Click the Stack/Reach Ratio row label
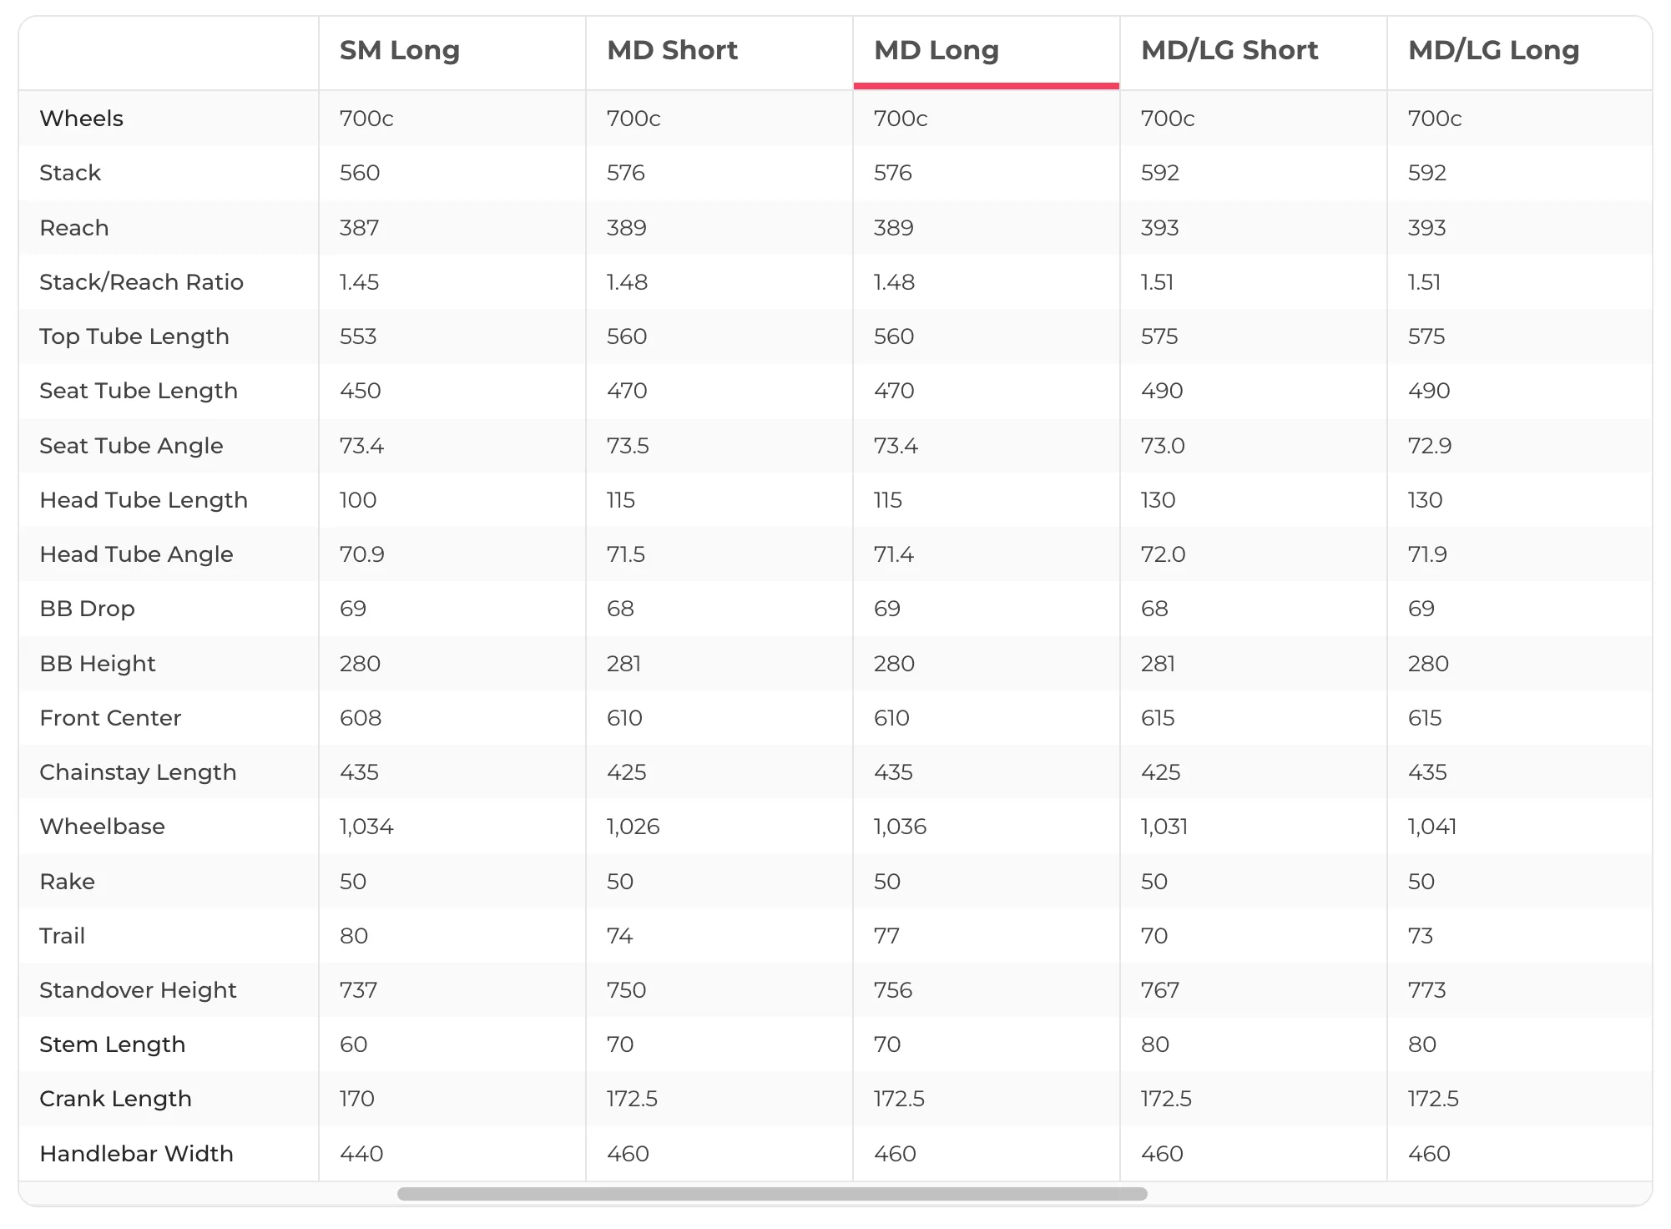 (x=141, y=282)
